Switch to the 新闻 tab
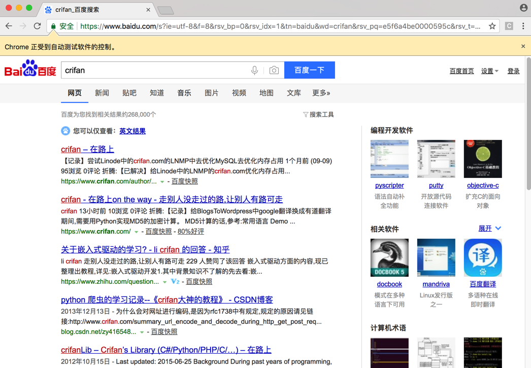The image size is (531, 368). [102, 93]
